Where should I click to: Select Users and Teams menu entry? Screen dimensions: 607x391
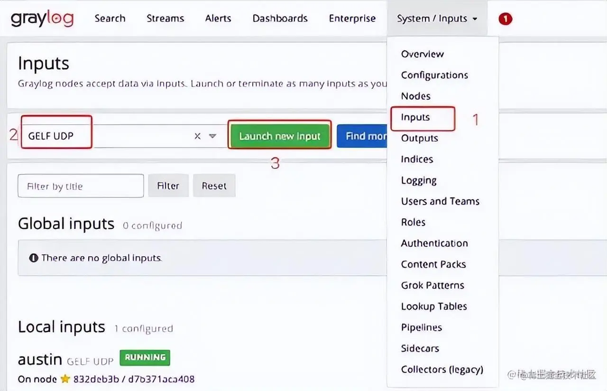pyautogui.click(x=440, y=201)
